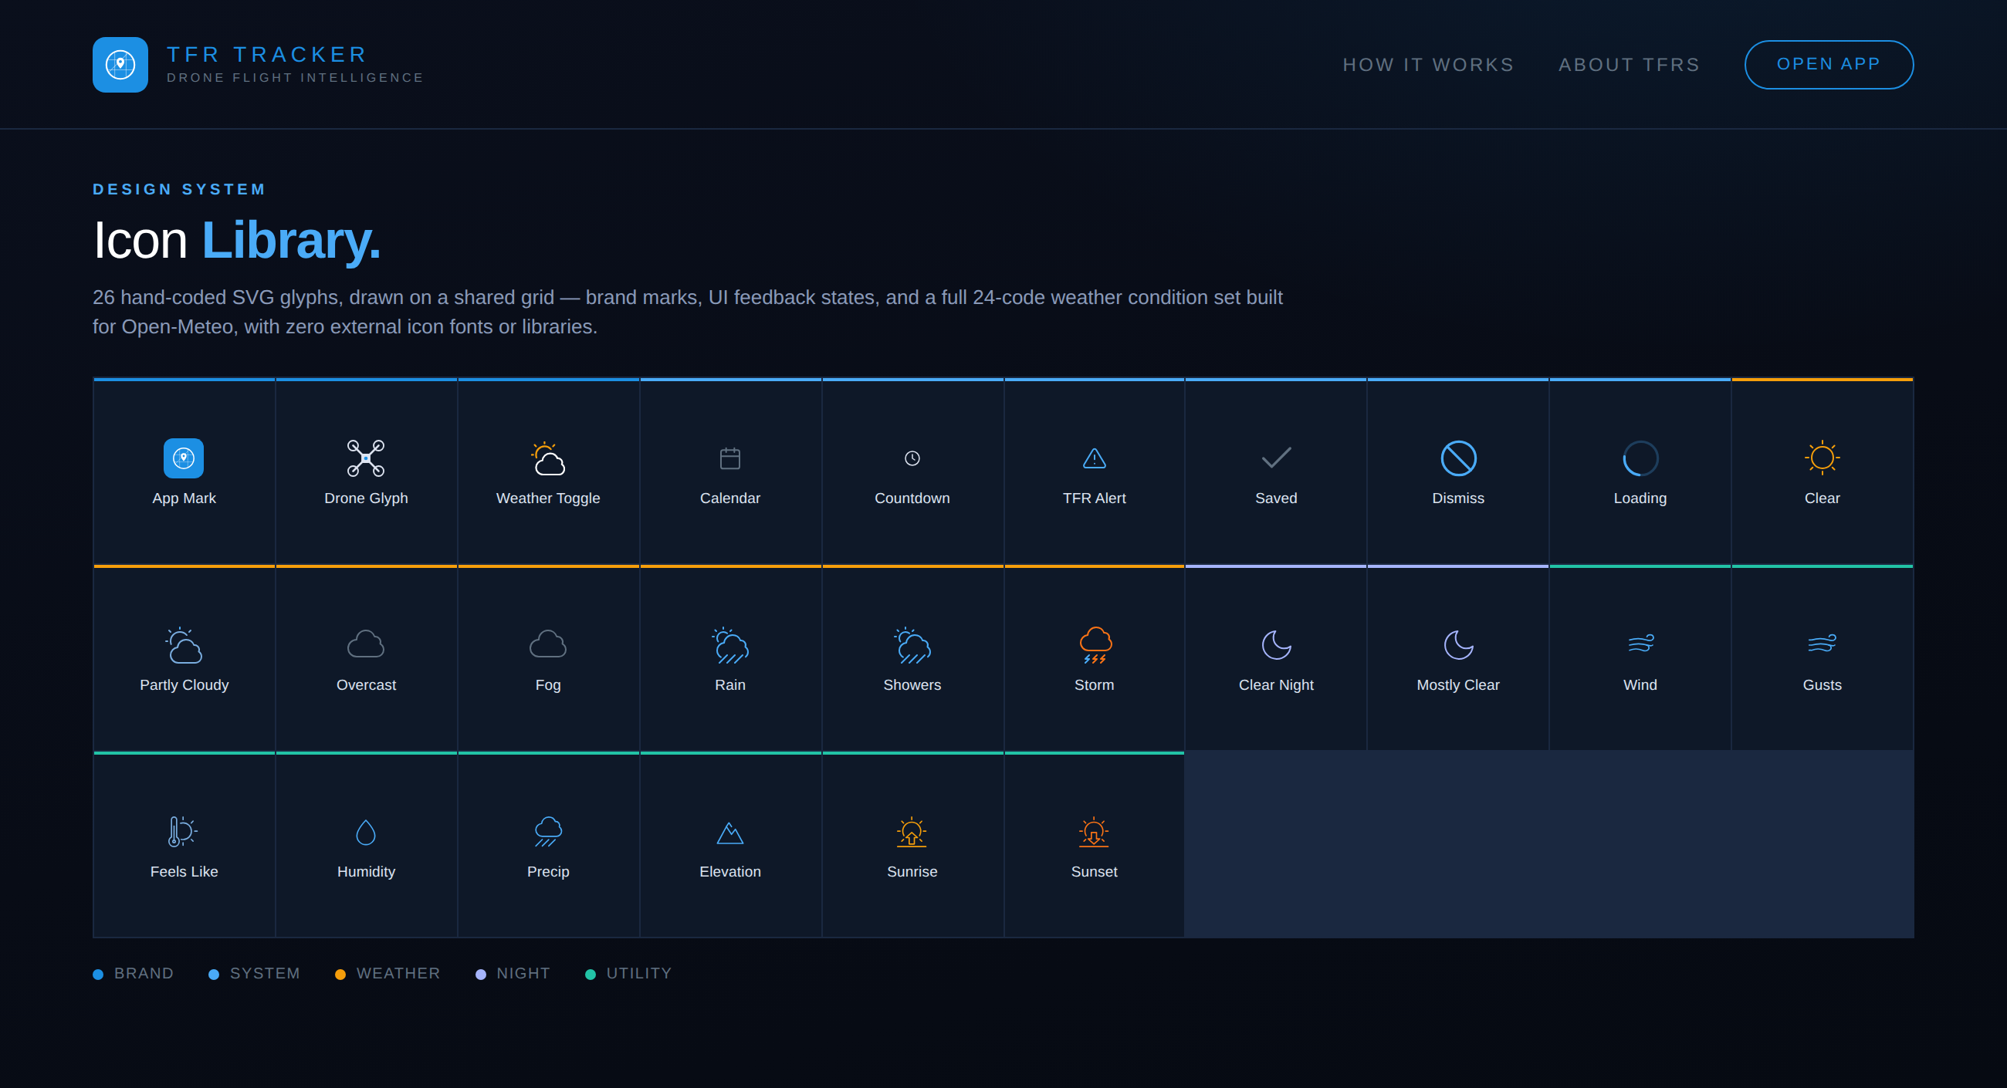Select the Sunrise icon
The image size is (2007, 1088).
[x=912, y=832]
